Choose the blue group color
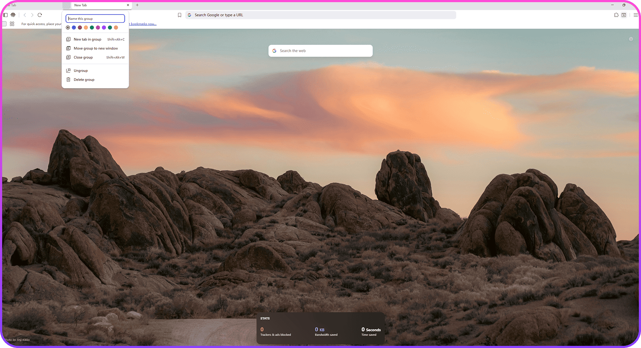Screen dimensions: 641x348 74,27
